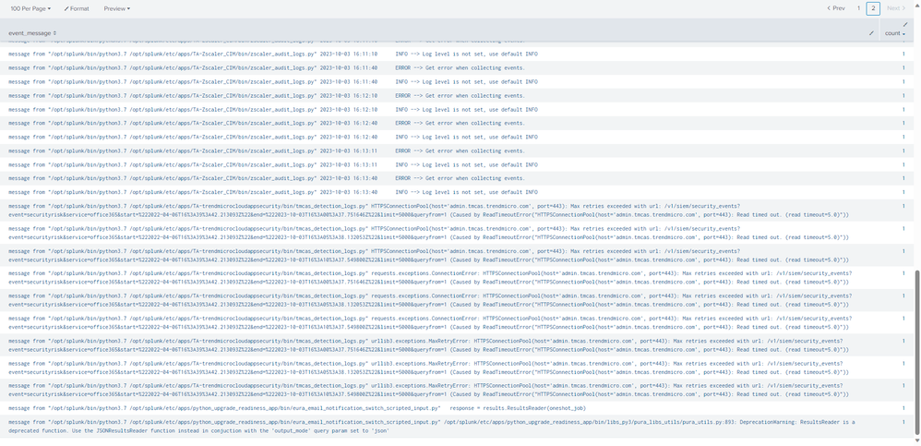Expand the Preview dropdown menu
This screenshot has height=446, width=921.
click(116, 8)
